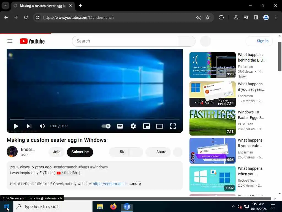
Task: Toggle closed captions CC button
Action: click(x=120, y=126)
